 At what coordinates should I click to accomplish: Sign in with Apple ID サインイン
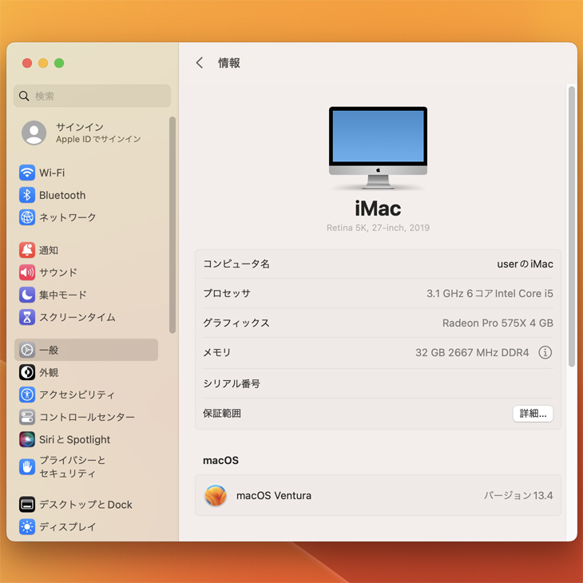click(80, 133)
